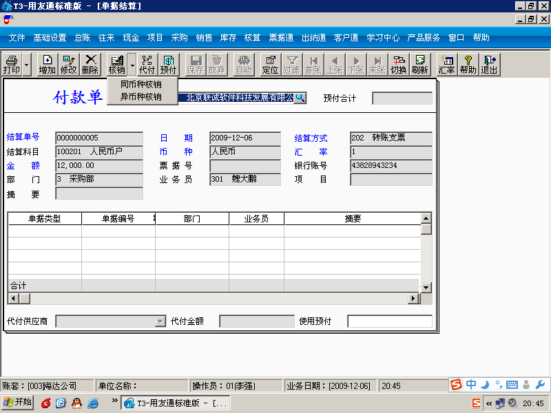Click the 放弃 (Discard) toolbar icon
The height and width of the screenshot is (413, 551).
(216, 65)
